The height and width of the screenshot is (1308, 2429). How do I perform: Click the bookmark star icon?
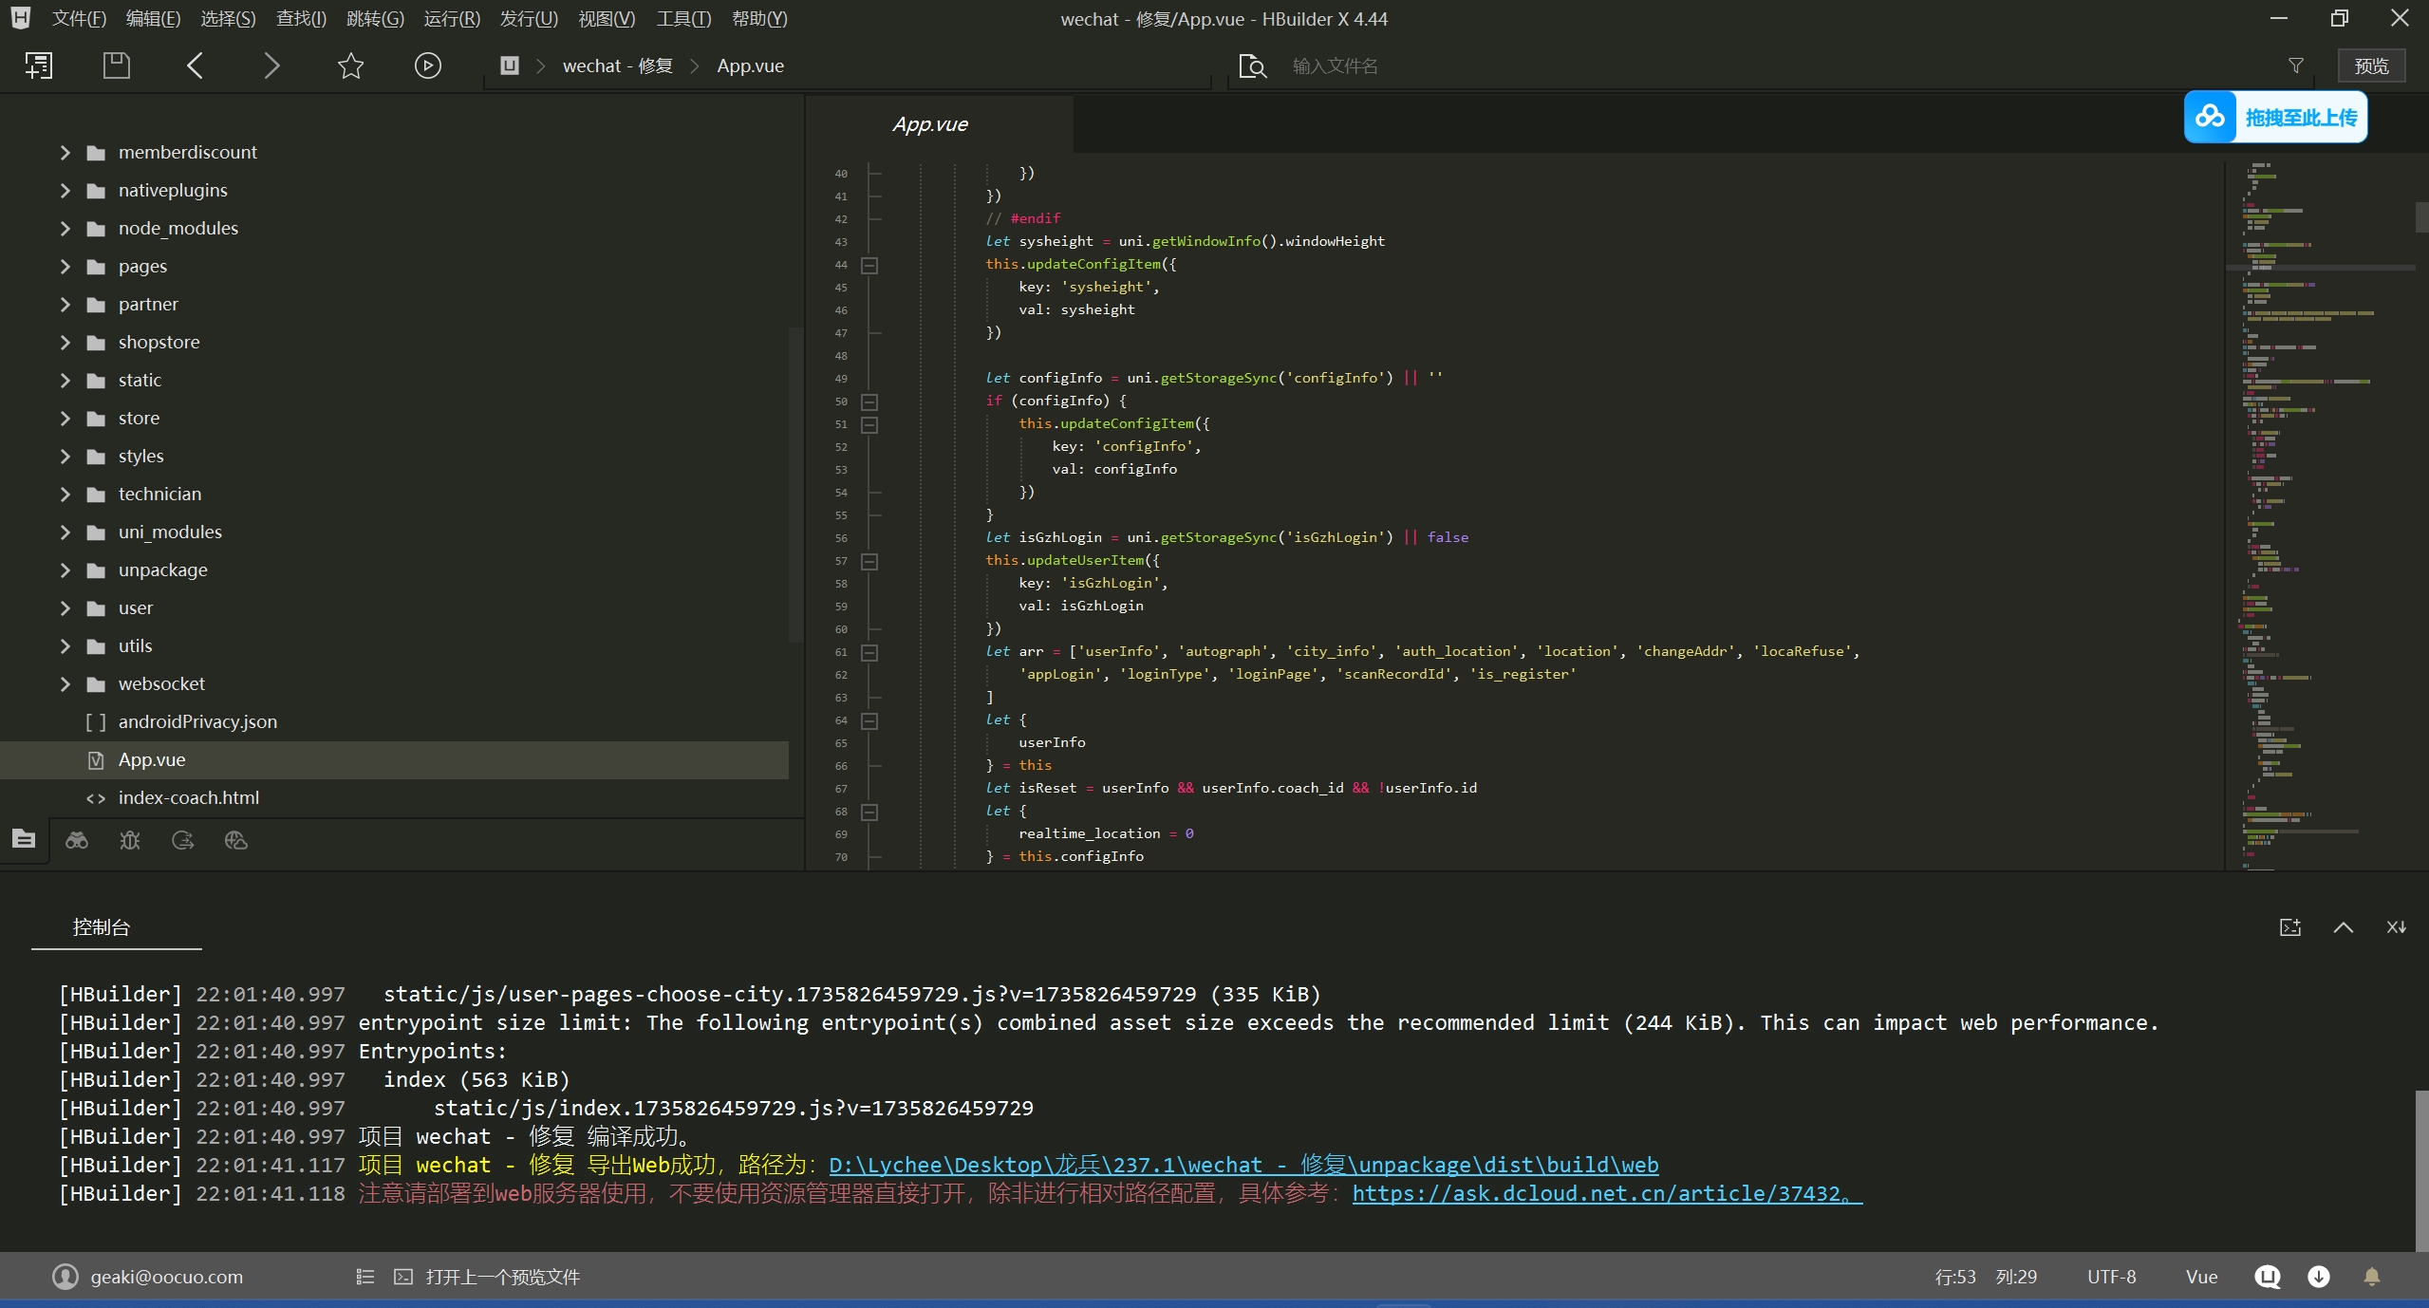click(x=350, y=65)
